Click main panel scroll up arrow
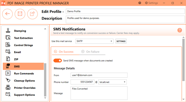This screenshot has height=102, width=186. point(183,37)
